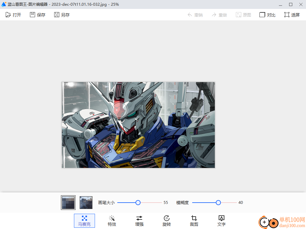Click the brush size value 55
The image size is (306, 229).
pos(166,203)
